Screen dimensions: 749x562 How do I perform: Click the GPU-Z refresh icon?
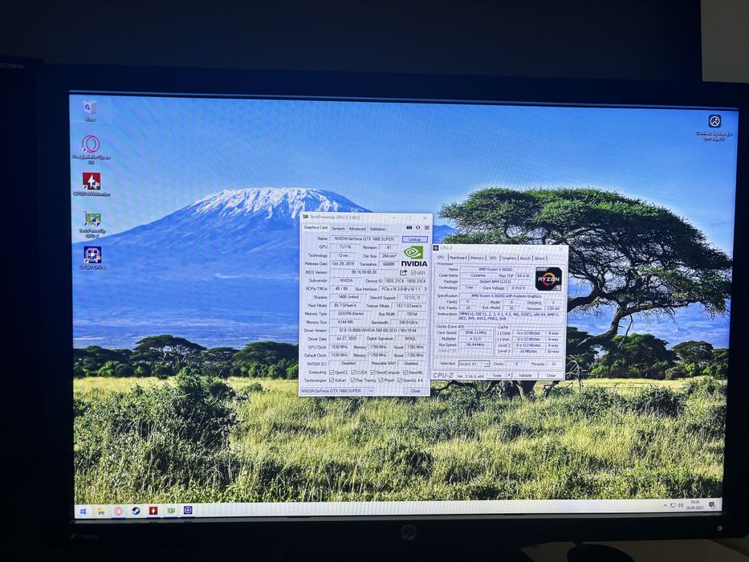pos(418,228)
